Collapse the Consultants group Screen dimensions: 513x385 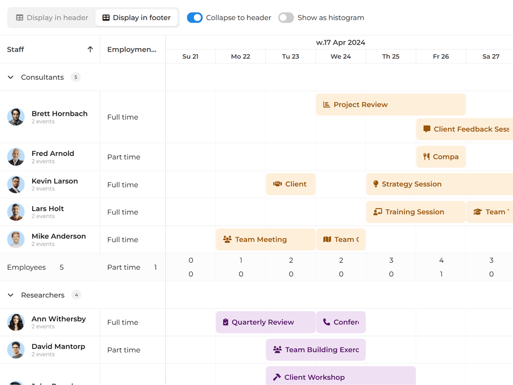pos(11,77)
